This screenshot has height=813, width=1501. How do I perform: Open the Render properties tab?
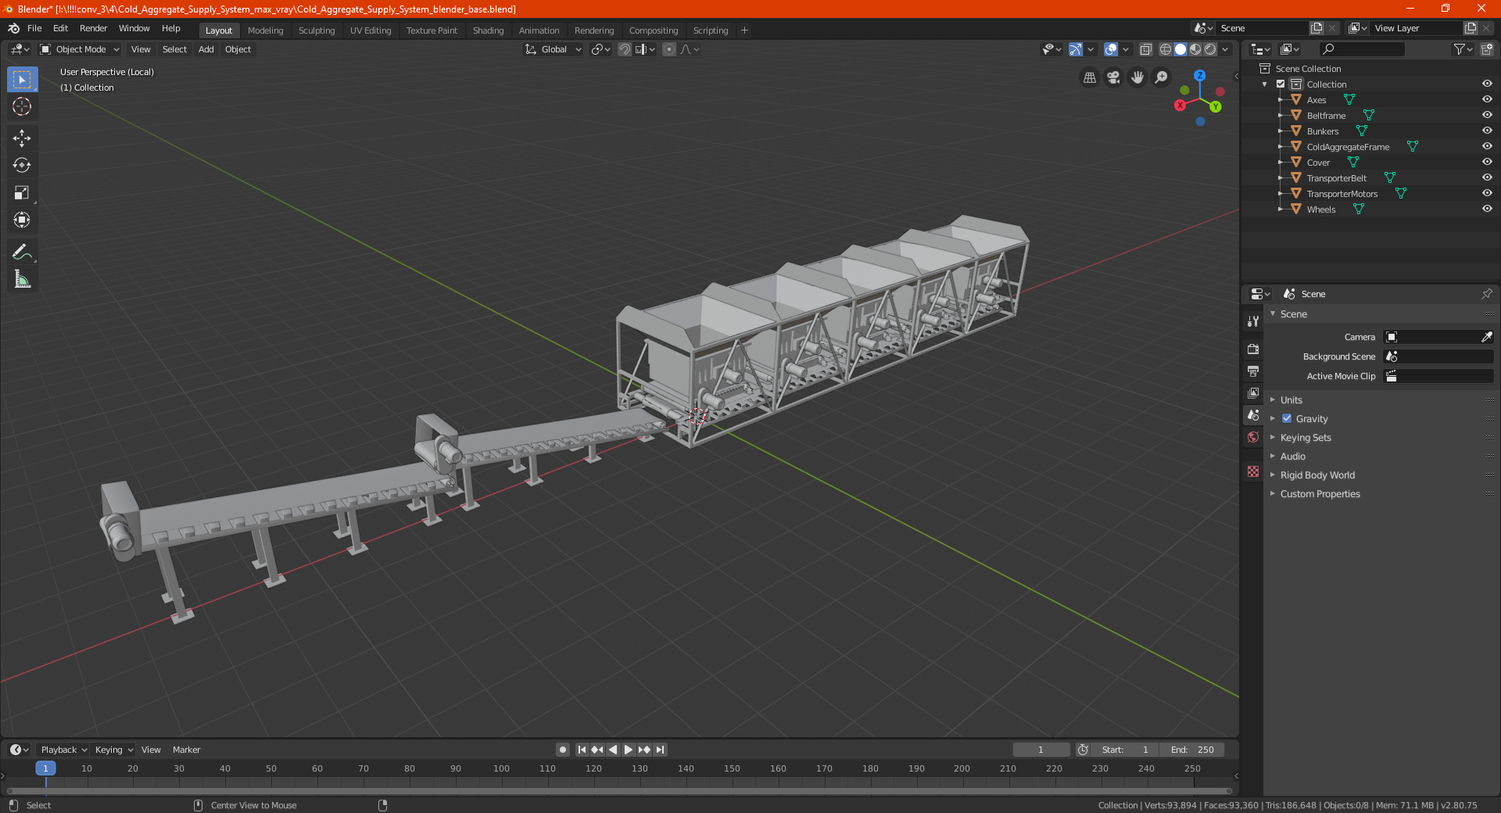pos(1253,349)
